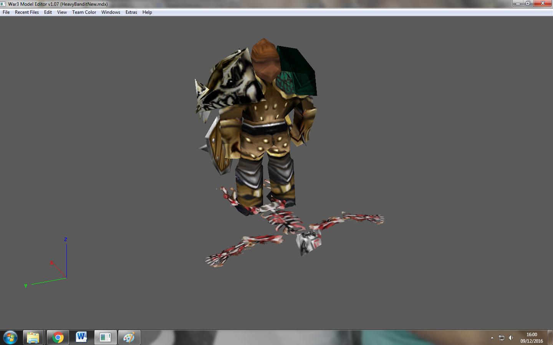Open Google Chrome from the taskbar
This screenshot has width=553, height=345.
[x=58, y=338]
